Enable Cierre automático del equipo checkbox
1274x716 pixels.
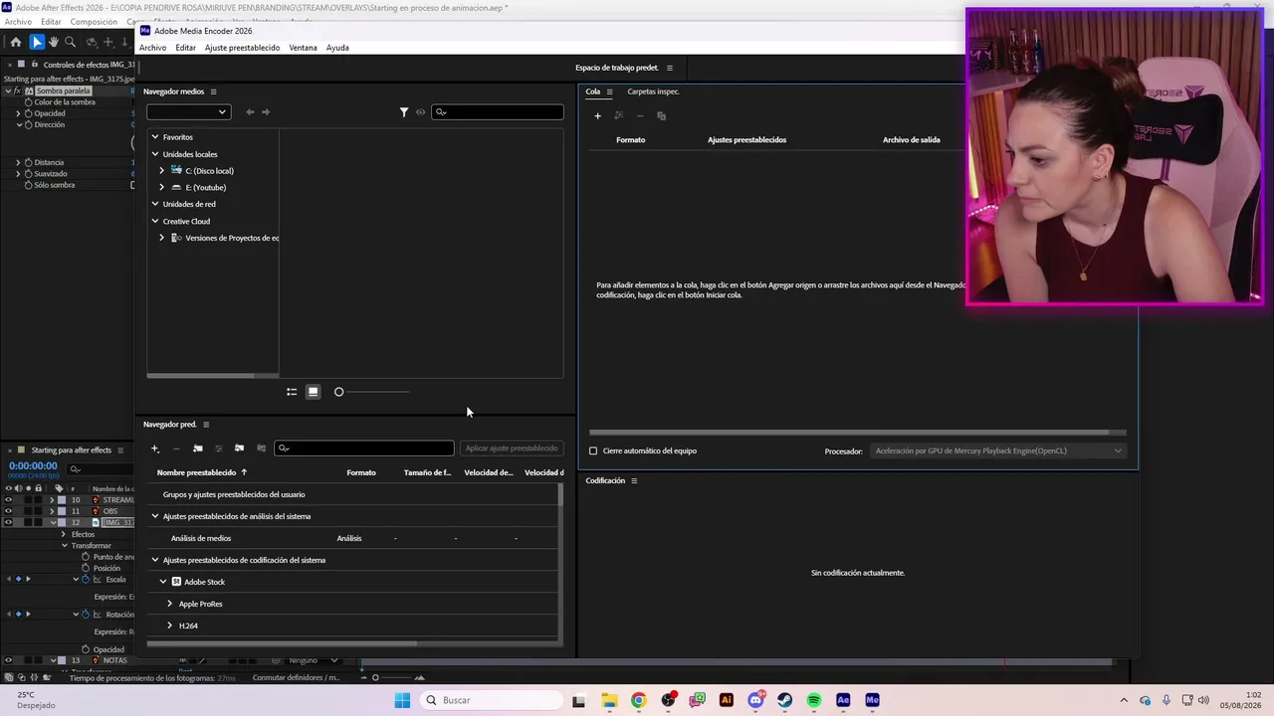tap(593, 451)
